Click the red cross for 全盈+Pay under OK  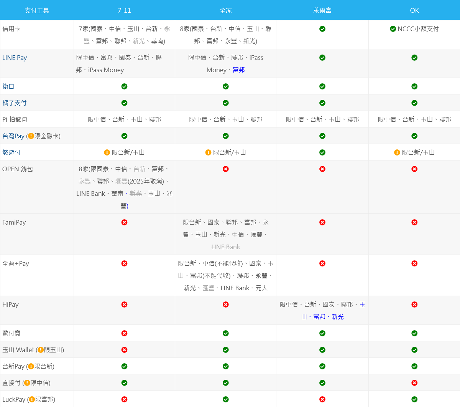pos(414,263)
